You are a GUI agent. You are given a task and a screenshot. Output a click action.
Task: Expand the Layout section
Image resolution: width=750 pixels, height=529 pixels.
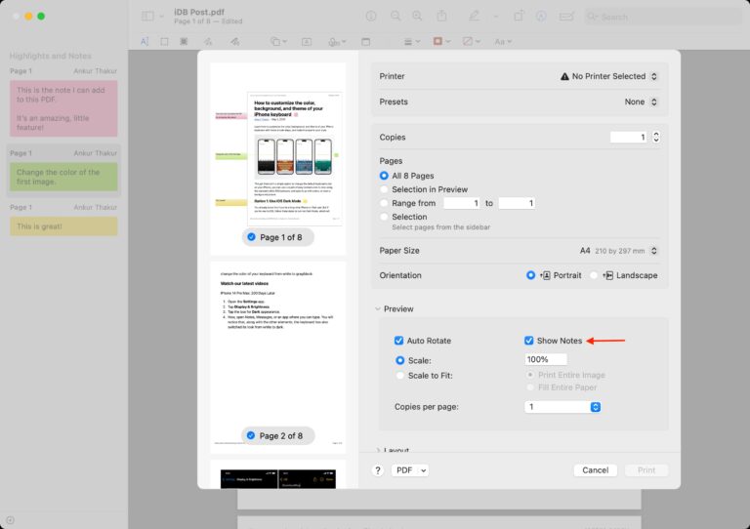(377, 450)
